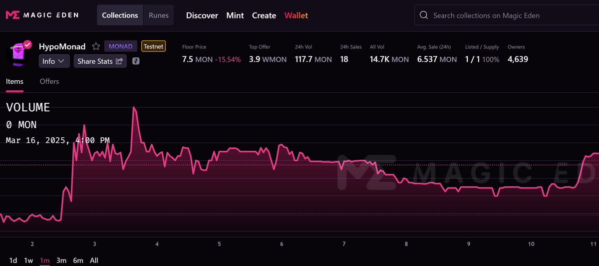Open the Mint menu

[x=235, y=15]
